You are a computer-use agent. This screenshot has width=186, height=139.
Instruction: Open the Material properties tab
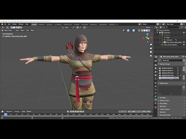click(156, 103)
